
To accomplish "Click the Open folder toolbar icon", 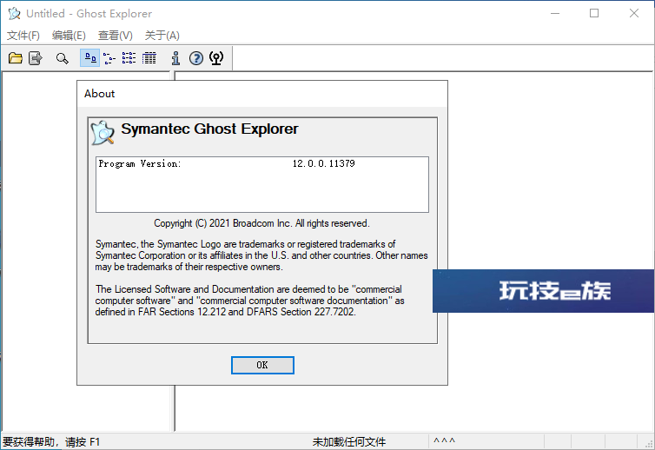I will [16, 58].
